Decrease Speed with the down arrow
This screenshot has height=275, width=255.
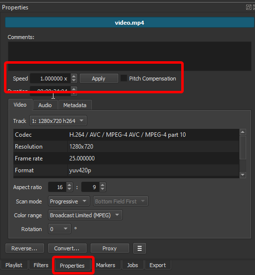pyautogui.click(x=74, y=80)
